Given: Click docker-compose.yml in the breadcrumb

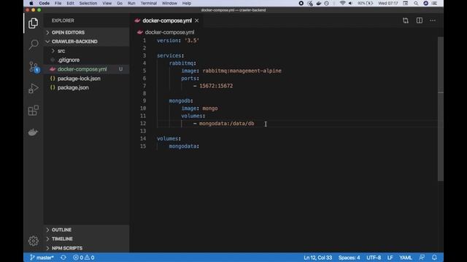Looking at the screenshot, I should [x=169, y=32].
